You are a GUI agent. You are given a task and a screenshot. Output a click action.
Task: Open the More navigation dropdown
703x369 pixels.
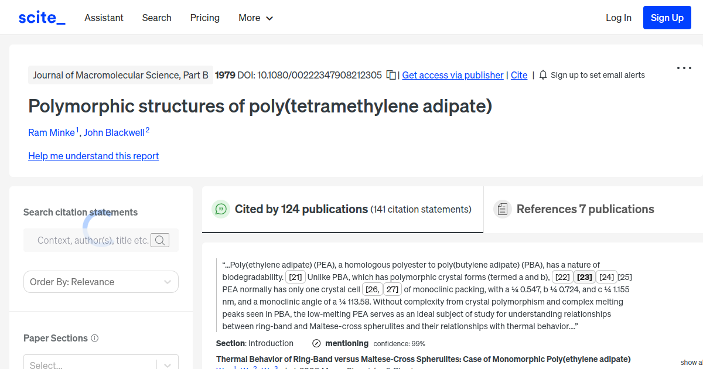point(255,18)
